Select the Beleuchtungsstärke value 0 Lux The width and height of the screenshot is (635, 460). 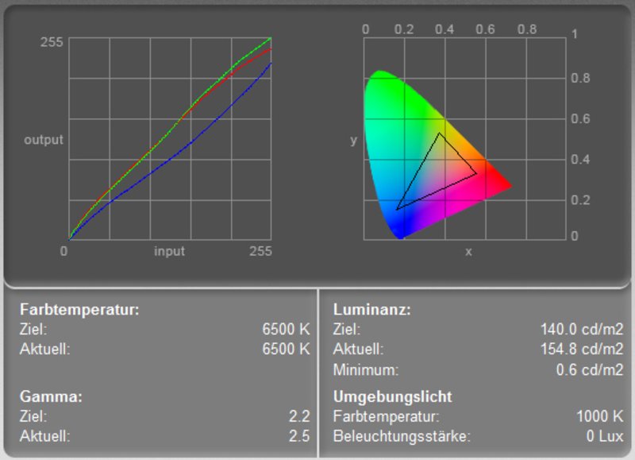coord(605,436)
